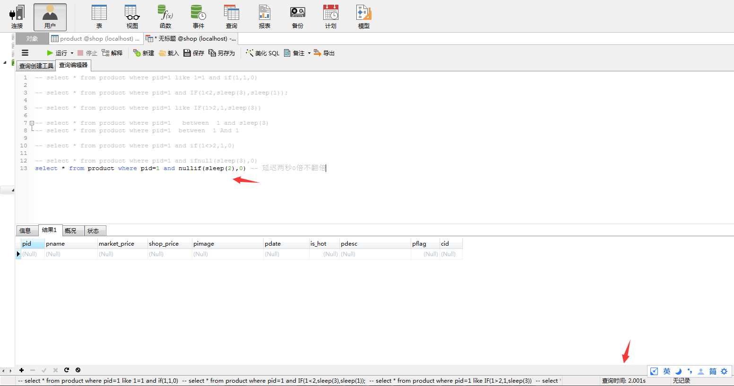Export results with 导出
This screenshot has height=386, width=734.
click(324, 53)
